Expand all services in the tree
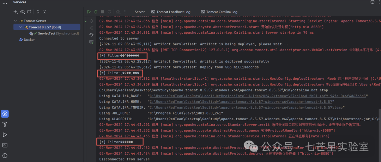 38,12
